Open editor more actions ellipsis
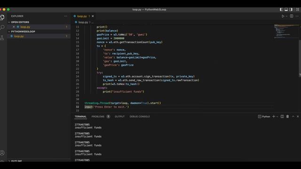Viewport: 301px width, 169px height. point(297,16)
